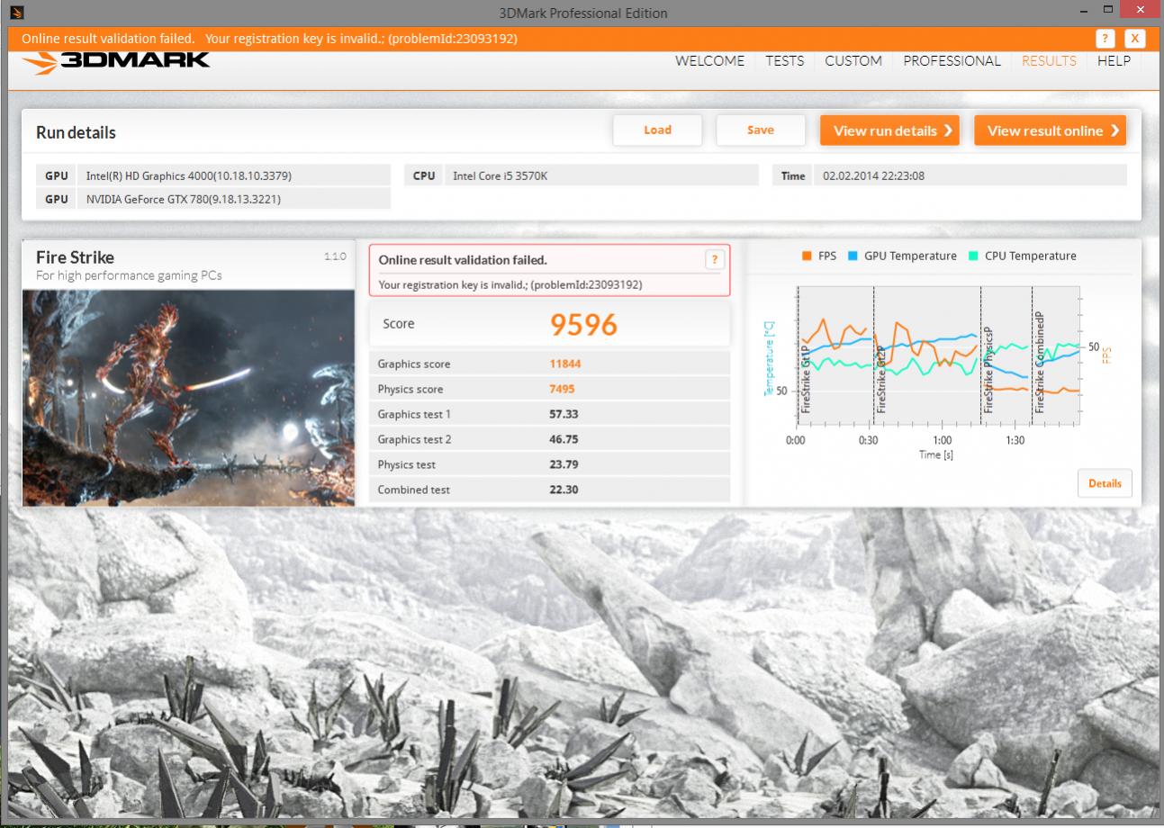Viewport: 1164px width, 828px height.
Task: Open help icon in orange notification bar
Action: [1105, 39]
